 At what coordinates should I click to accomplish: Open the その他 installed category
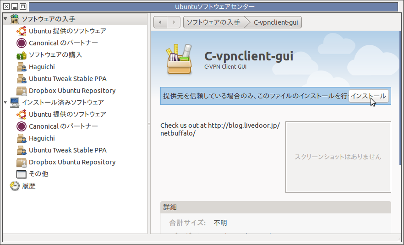pyautogui.click(x=38, y=174)
